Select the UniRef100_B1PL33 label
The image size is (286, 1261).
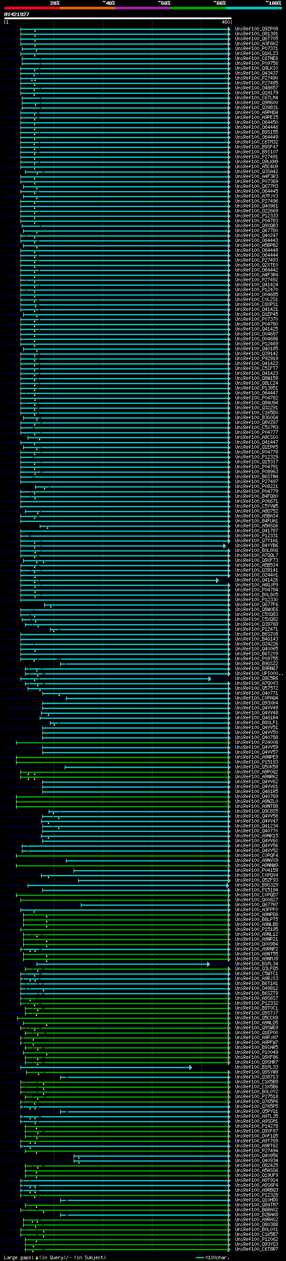(x=257, y=1067)
